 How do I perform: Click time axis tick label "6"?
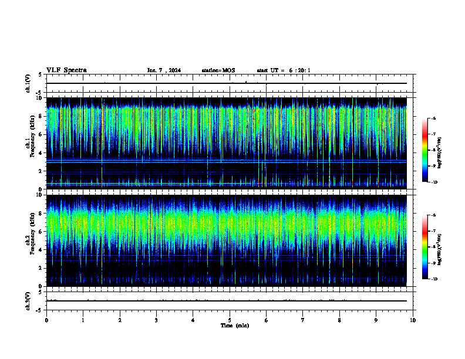(267, 320)
